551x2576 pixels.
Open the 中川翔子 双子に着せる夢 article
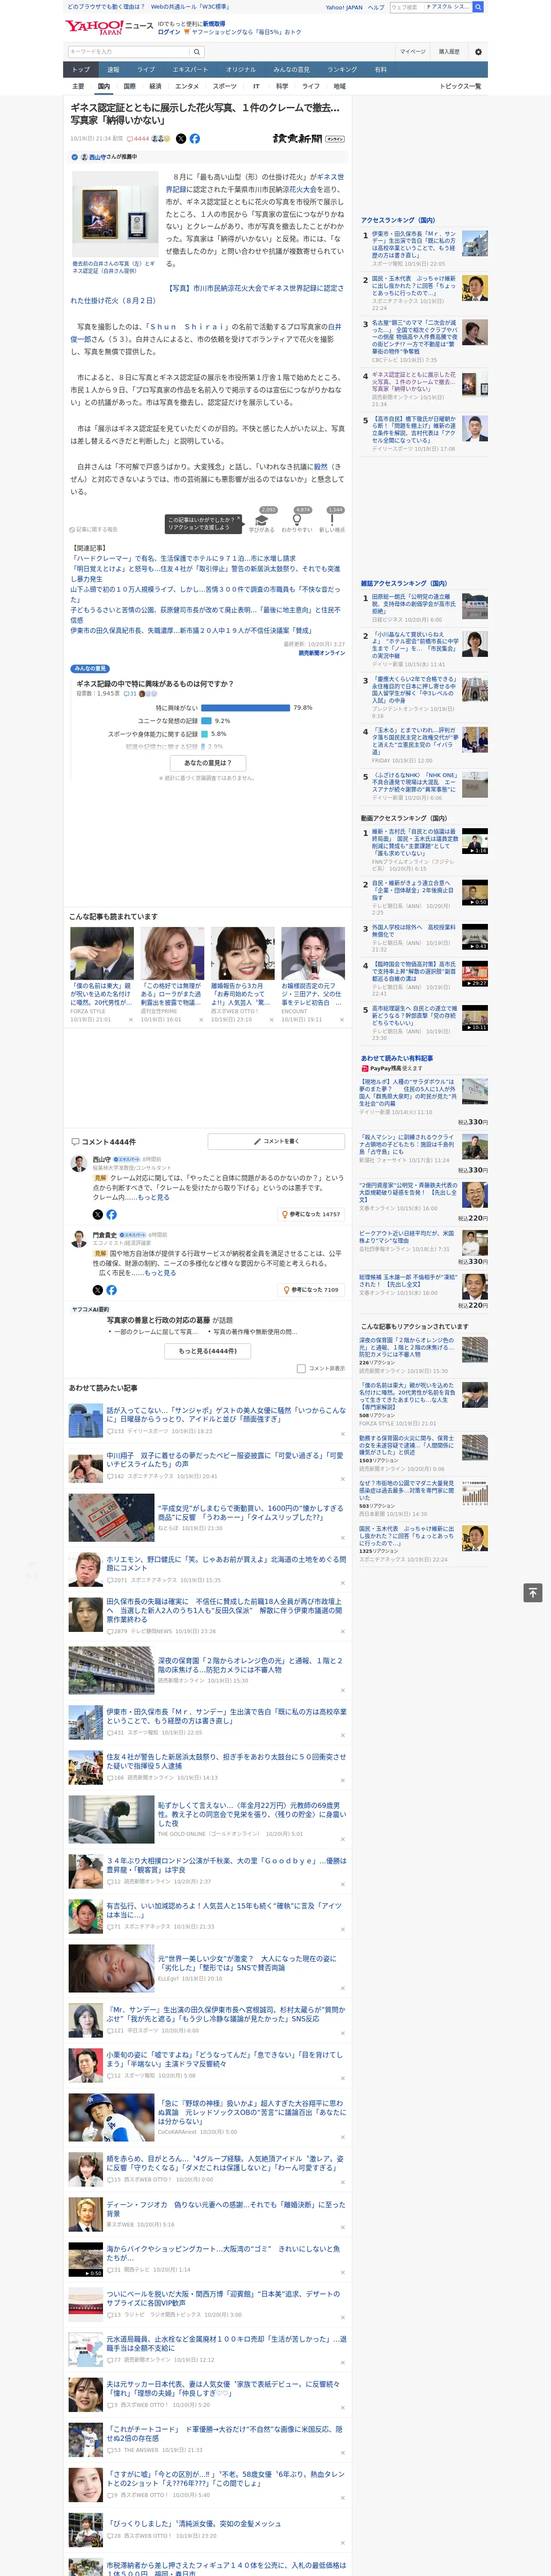pyautogui.click(x=225, y=1460)
